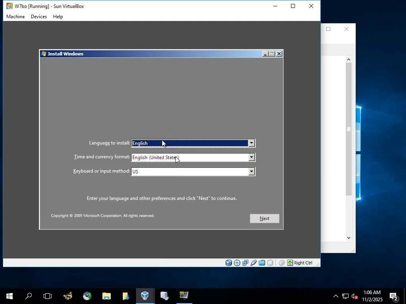406x304 pixels.
Task: Open Keyboard or input method dropdown arrow
Action: point(251,172)
